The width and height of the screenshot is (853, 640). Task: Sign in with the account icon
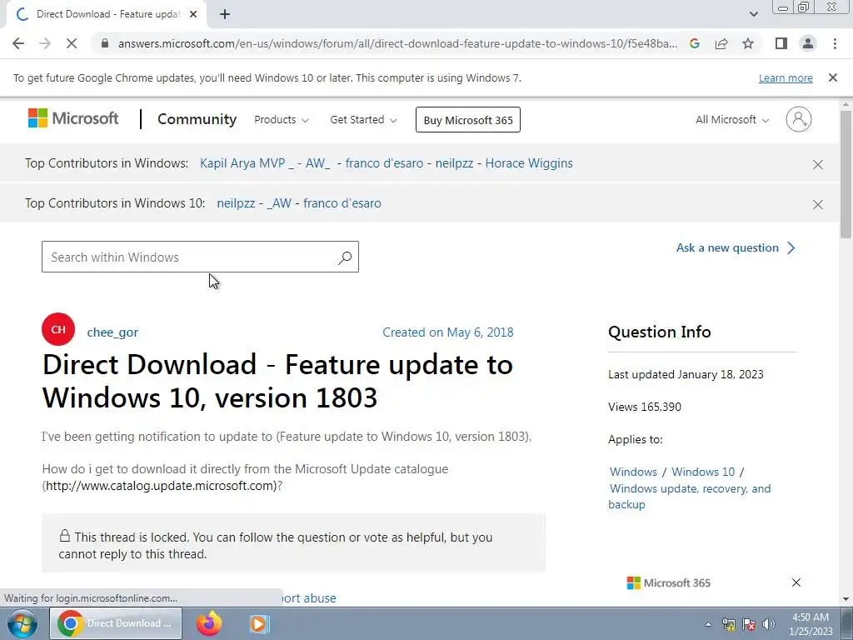(x=799, y=119)
